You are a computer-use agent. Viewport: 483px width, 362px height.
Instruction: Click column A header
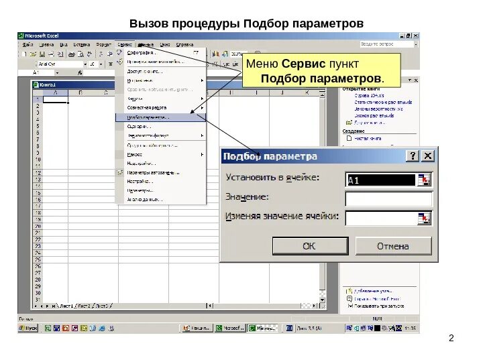[56, 93]
